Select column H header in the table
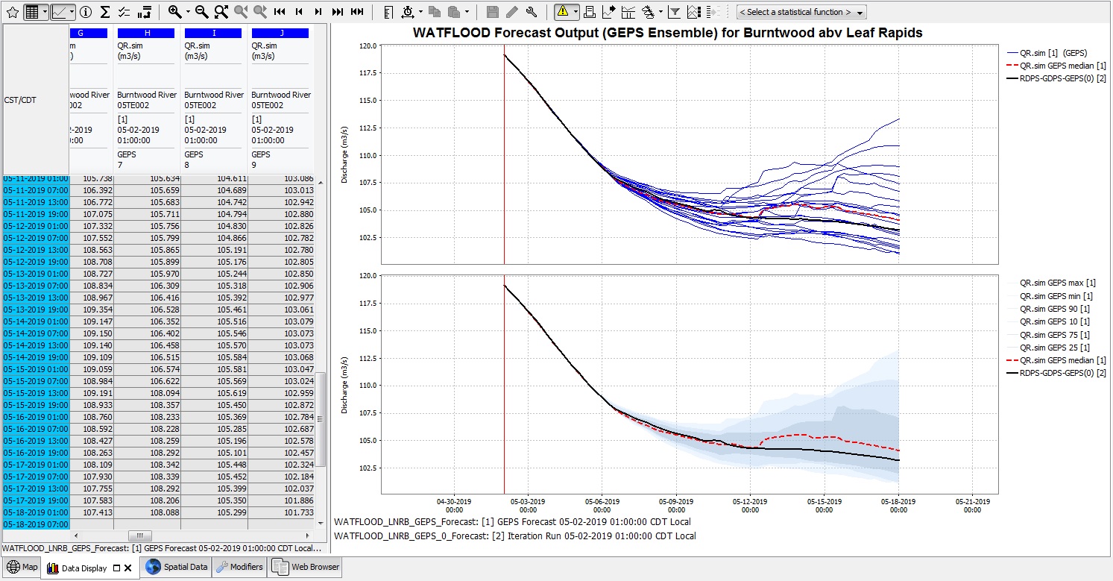The height and width of the screenshot is (581, 1113). point(147,33)
